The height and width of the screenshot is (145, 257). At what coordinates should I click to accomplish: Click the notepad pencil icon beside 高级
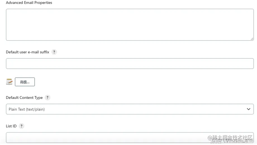point(9,82)
